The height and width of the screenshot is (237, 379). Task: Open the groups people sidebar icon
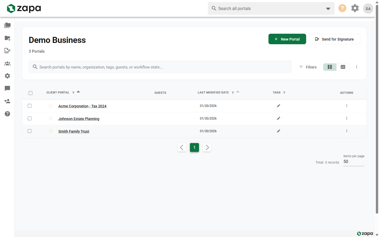coord(7,63)
